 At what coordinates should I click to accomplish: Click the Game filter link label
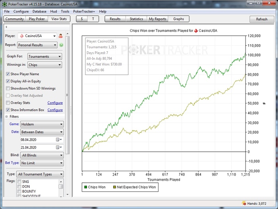[x=14, y=124]
